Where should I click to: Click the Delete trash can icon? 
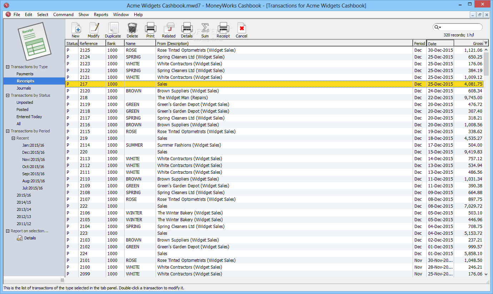pyautogui.click(x=132, y=28)
